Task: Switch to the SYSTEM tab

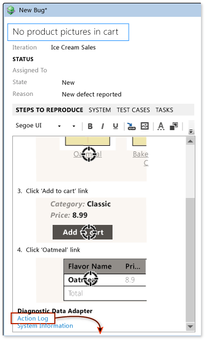Action: 100,110
